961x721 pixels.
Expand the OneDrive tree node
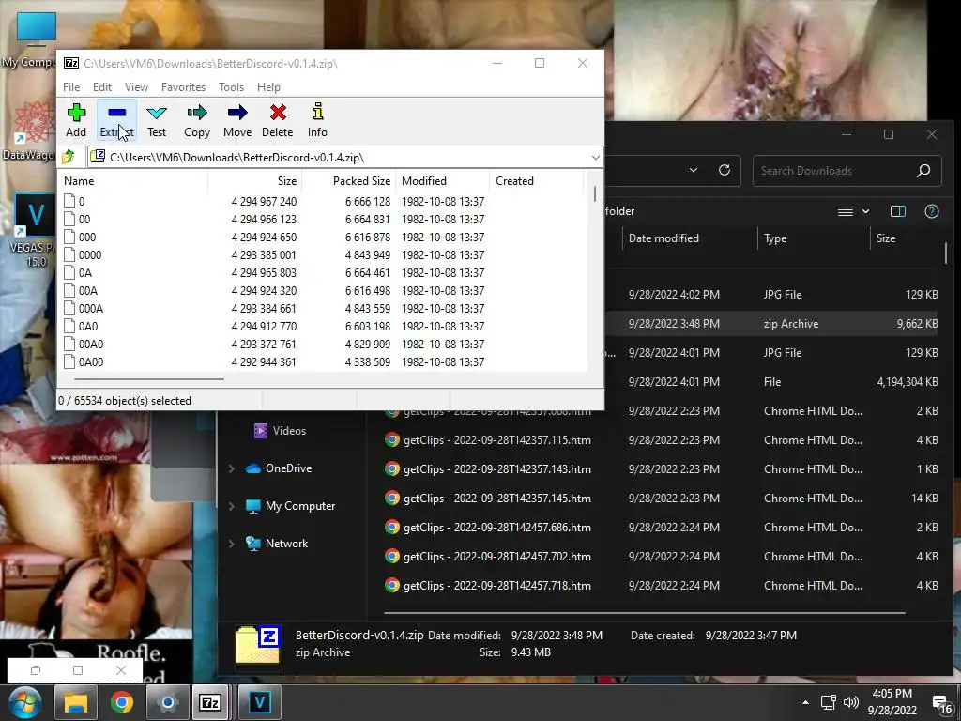pyautogui.click(x=232, y=469)
